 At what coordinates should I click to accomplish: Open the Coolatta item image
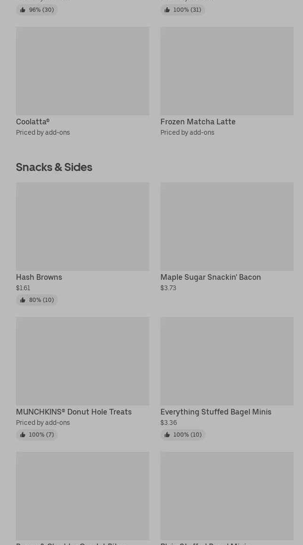tap(82, 71)
